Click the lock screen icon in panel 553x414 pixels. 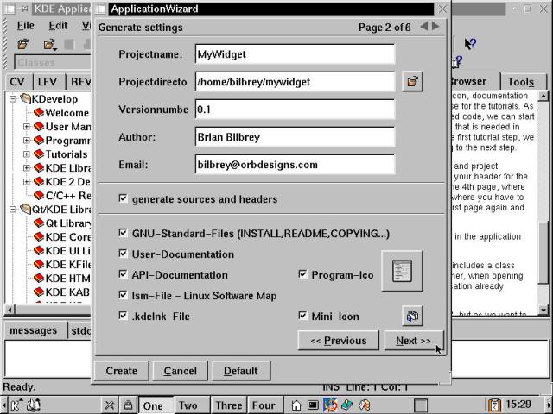[x=128, y=405]
